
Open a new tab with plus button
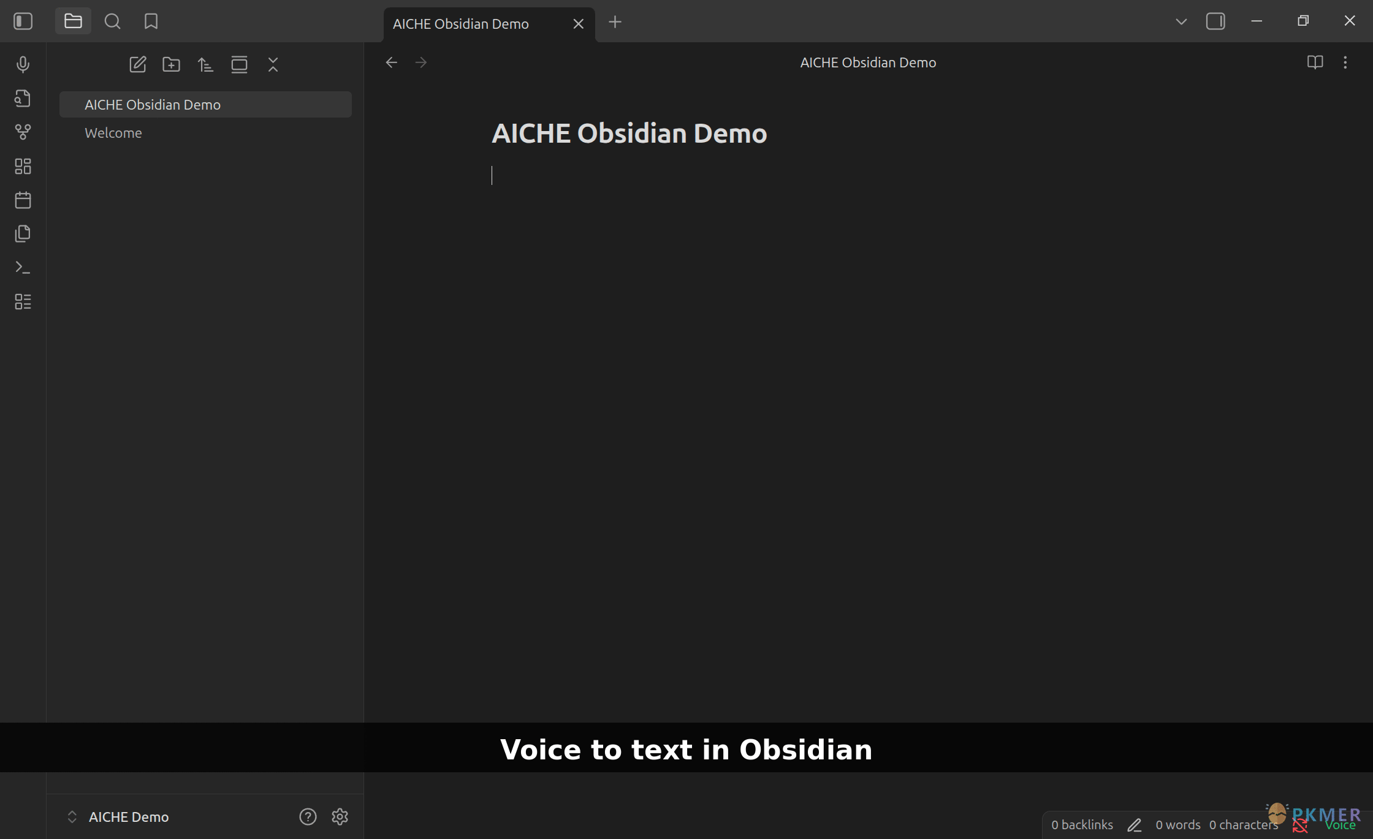tap(615, 22)
